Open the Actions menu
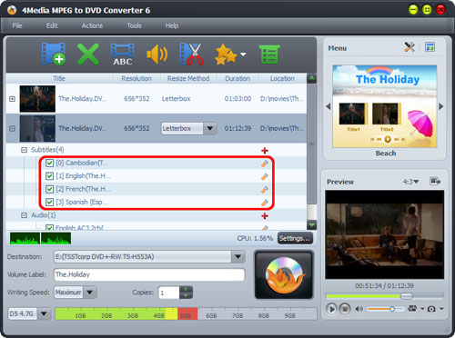Viewport: 455px width, 338px height. [x=92, y=25]
